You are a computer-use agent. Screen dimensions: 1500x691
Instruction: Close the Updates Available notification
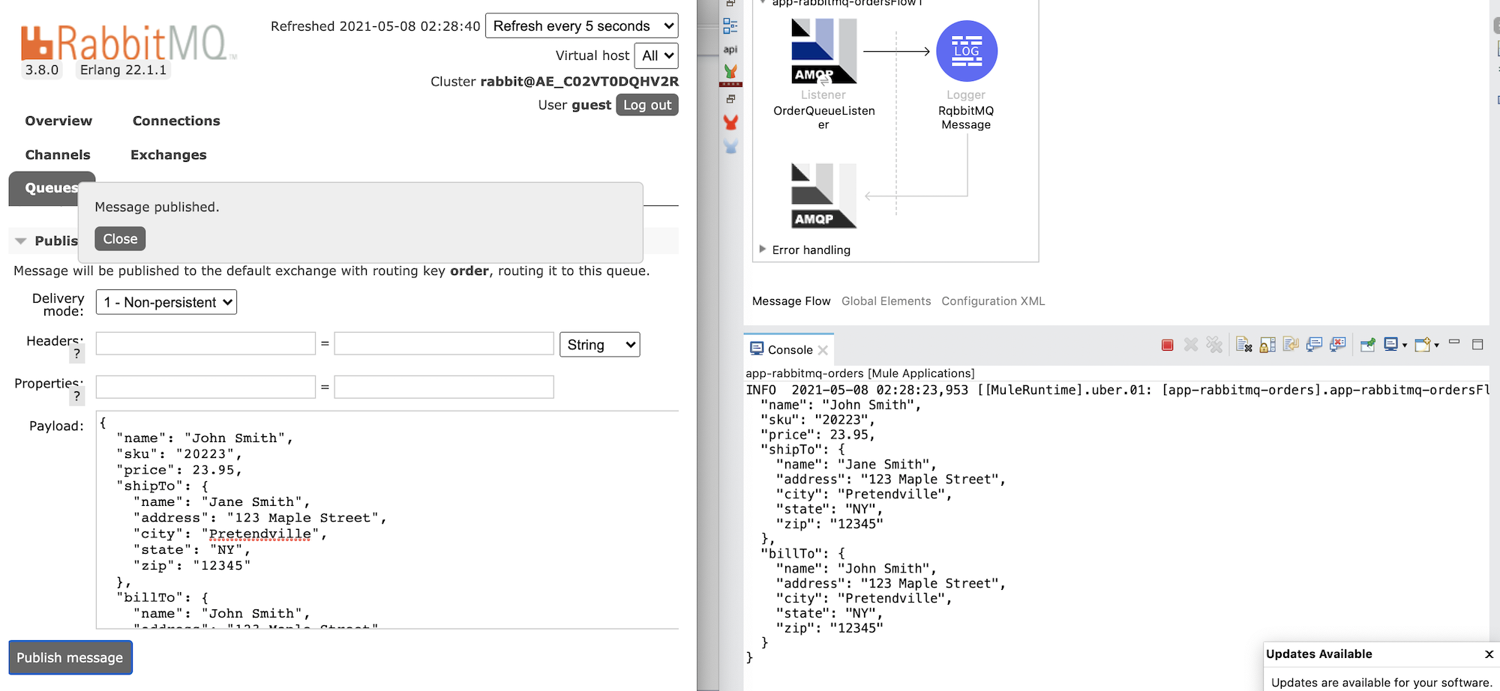[1489, 654]
